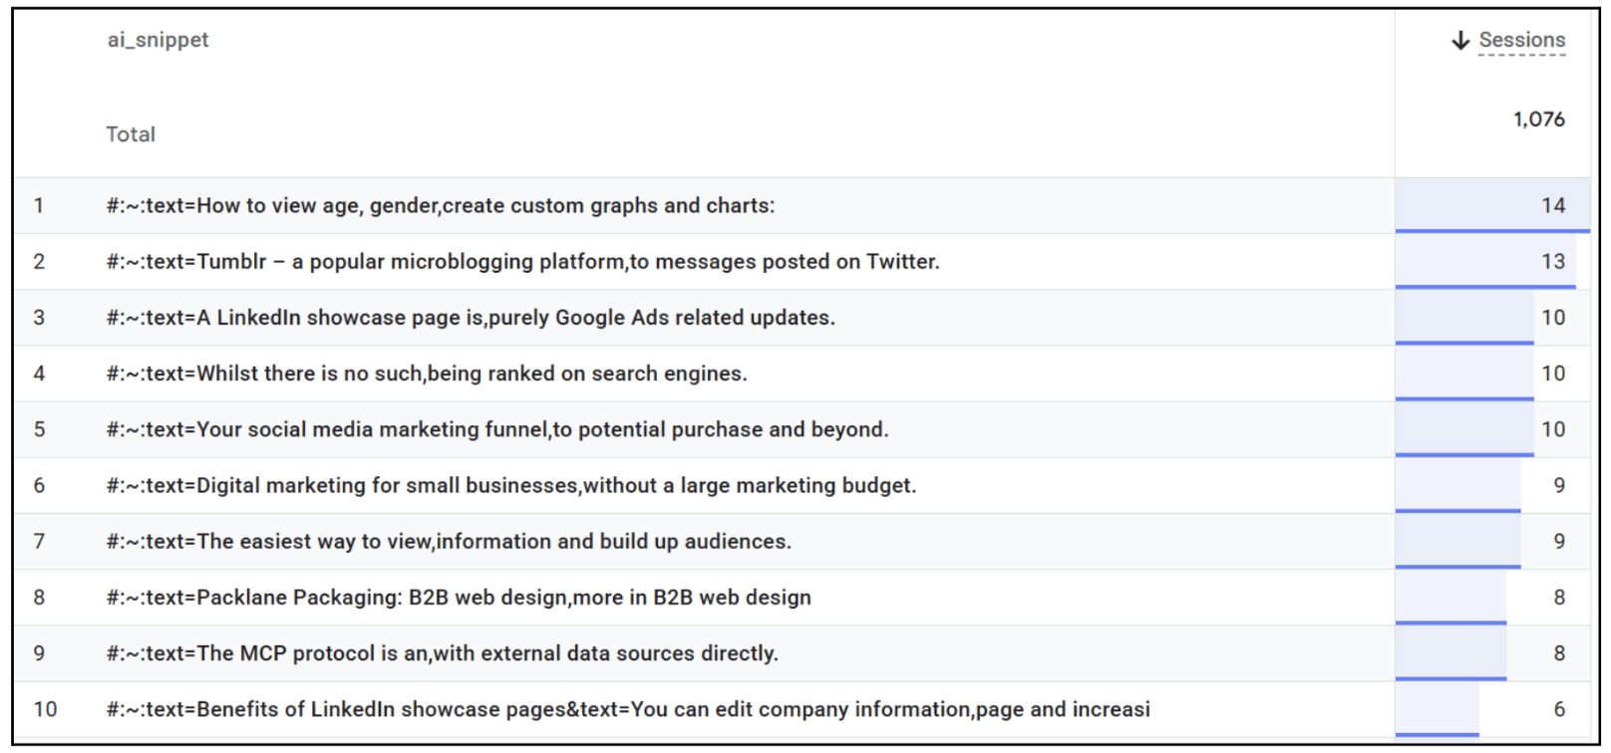This screenshot has width=1611, height=753.
Task: Click row number 8 index cell
Action: 39,598
